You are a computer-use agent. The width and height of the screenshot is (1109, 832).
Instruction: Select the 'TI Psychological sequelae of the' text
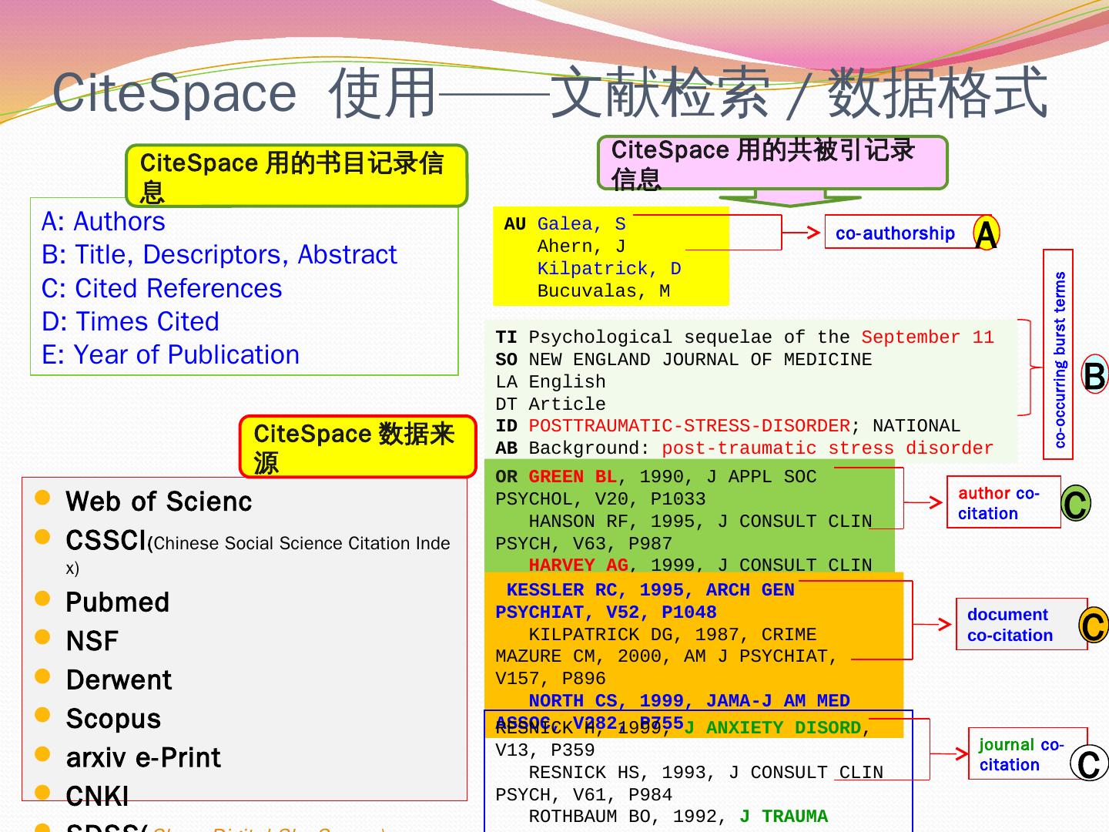point(673,337)
